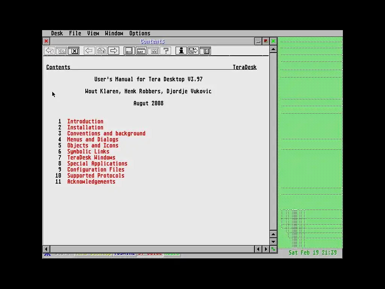Go to Supported Protocols chapter
385x289 pixels.
tap(96, 175)
